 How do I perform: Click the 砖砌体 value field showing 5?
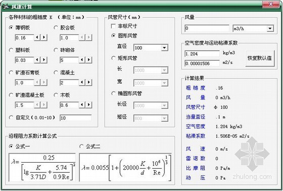click(69, 60)
